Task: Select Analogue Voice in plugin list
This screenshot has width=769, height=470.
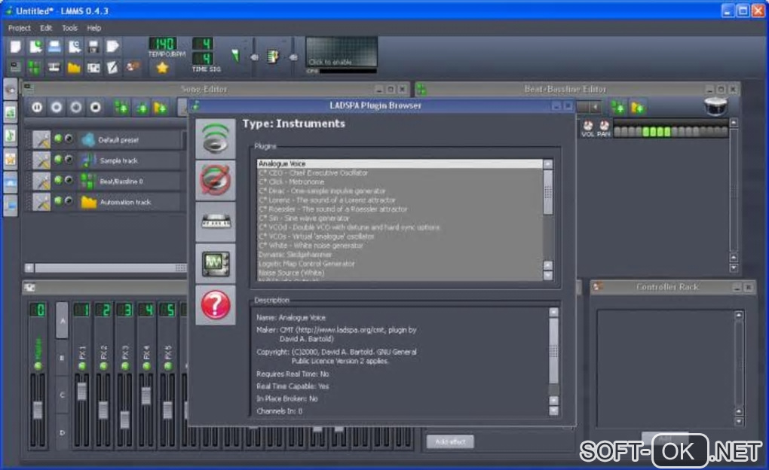Action: (x=400, y=163)
